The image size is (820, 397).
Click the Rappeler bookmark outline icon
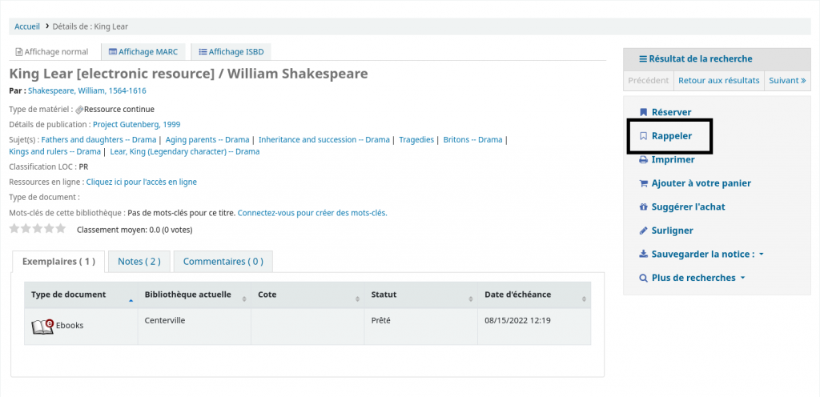pyautogui.click(x=643, y=136)
